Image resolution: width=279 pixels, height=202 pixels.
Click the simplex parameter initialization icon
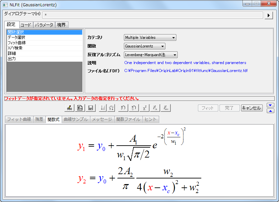click(103, 108)
